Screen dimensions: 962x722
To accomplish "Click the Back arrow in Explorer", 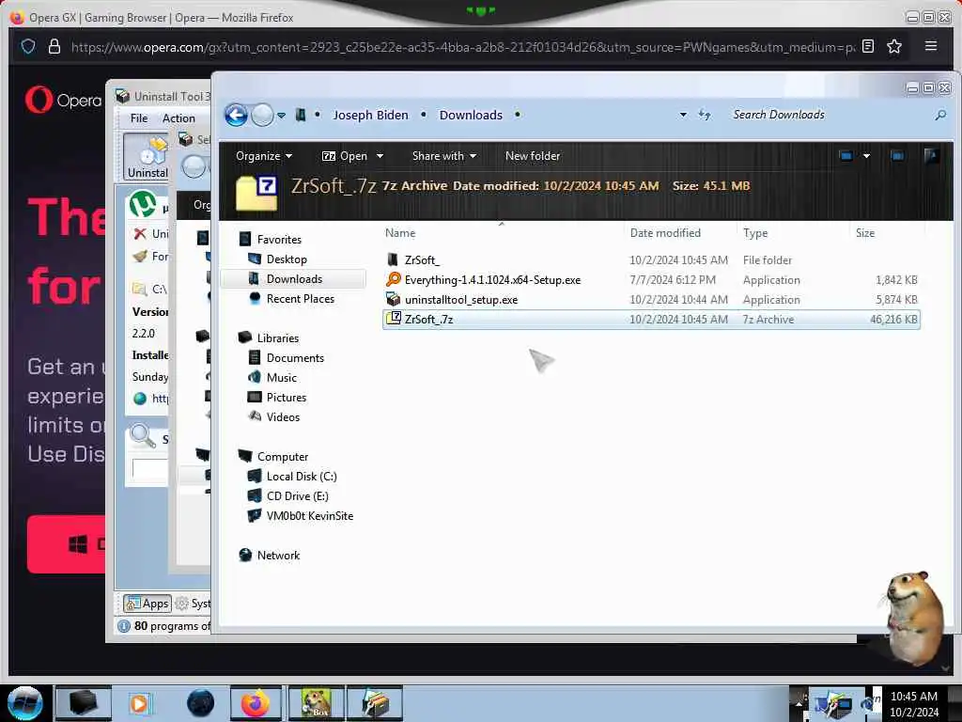I will (236, 115).
